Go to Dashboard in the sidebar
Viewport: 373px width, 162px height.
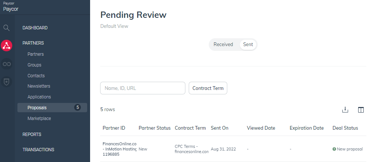pos(35,28)
